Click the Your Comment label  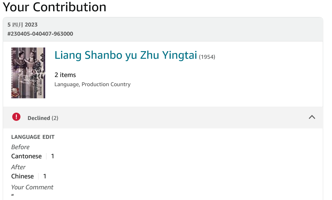point(32,187)
